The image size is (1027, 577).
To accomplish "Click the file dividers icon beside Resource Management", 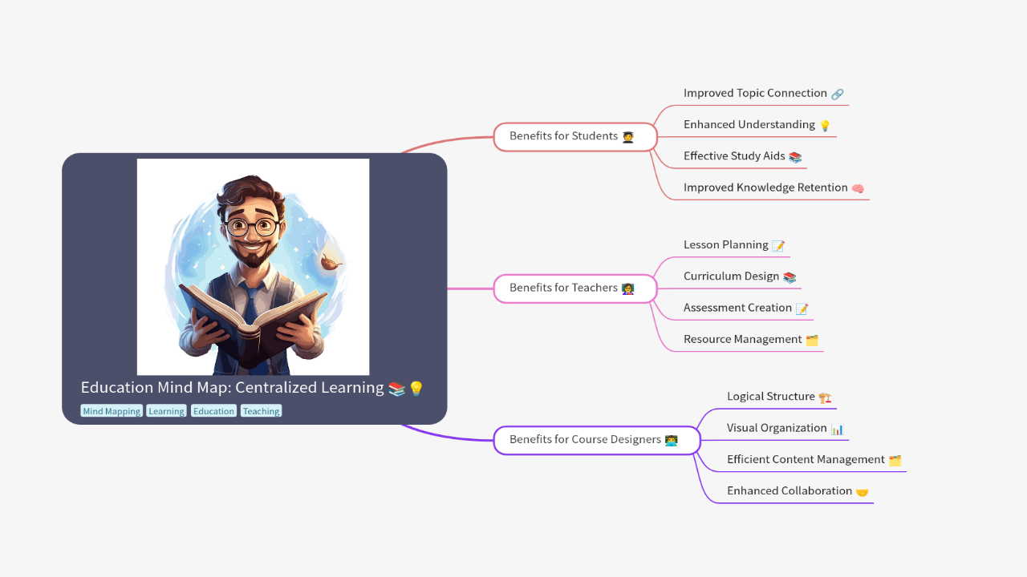I will click(x=811, y=340).
